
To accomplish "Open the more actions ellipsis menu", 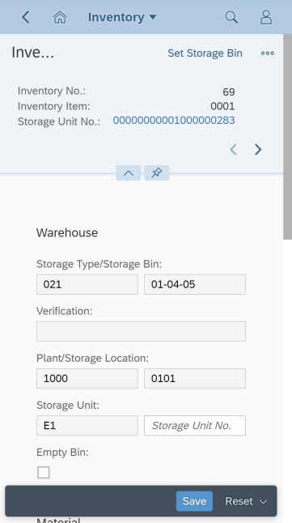I will (268, 53).
